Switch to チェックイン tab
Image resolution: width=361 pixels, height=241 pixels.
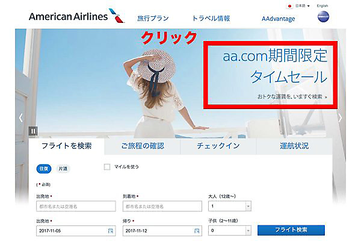[x=218, y=146]
